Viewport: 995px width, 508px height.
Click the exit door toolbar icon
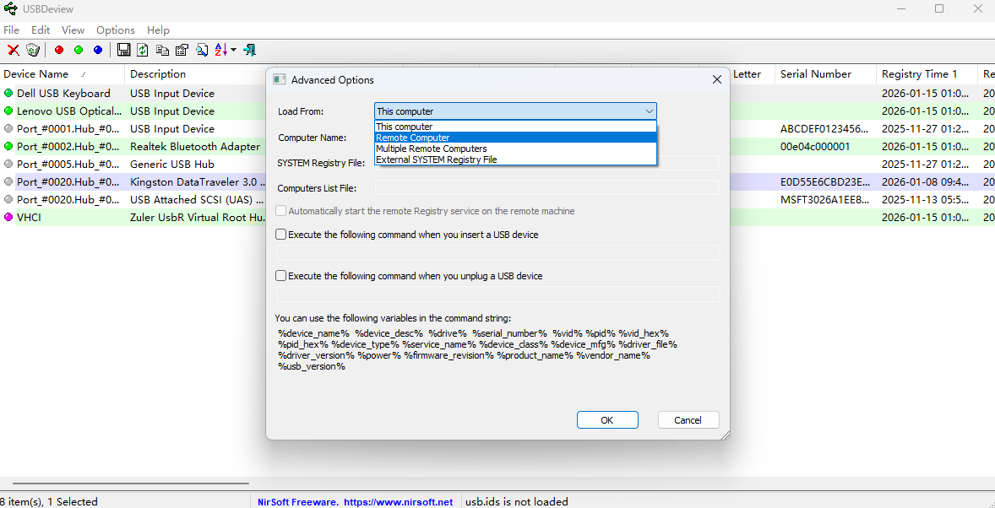coord(249,50)
